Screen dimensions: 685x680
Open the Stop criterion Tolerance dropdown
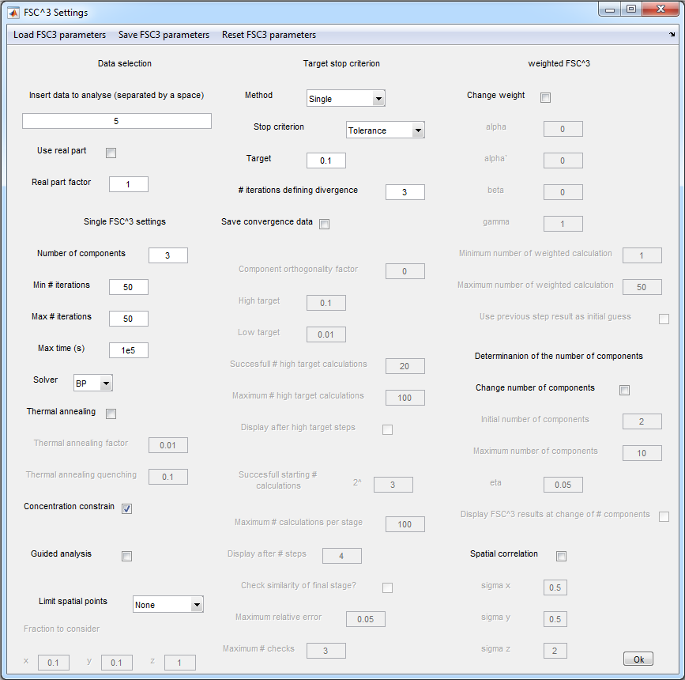tap(386, 130)
